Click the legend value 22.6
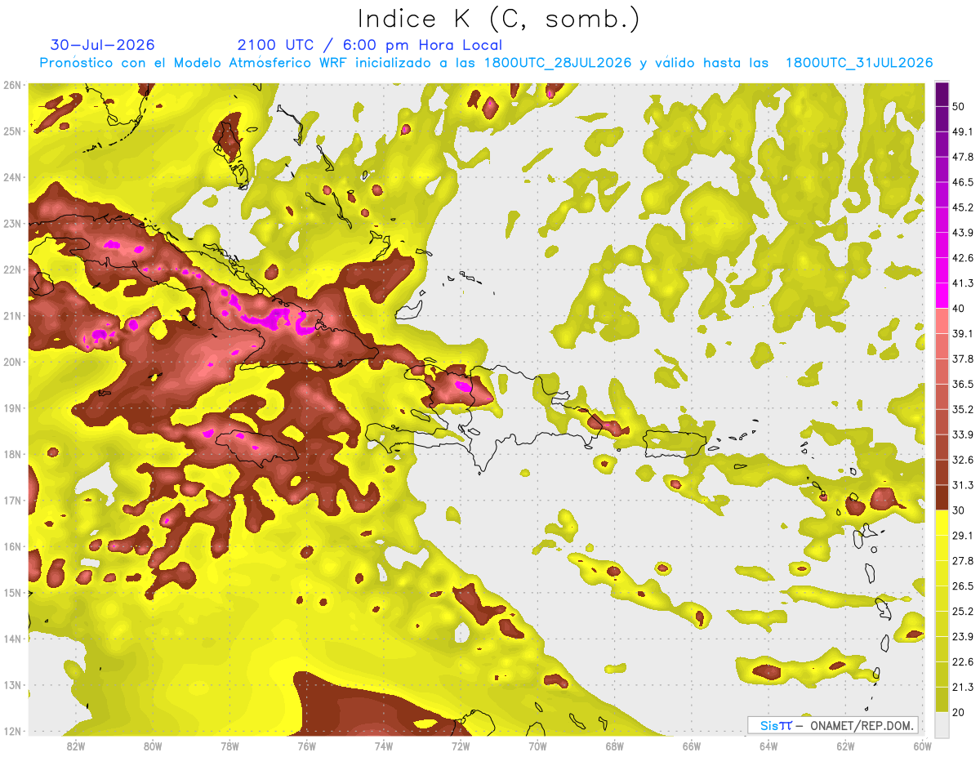Image resolution: width=980 pixels, height=757 pixels. [x=964, y=662]
